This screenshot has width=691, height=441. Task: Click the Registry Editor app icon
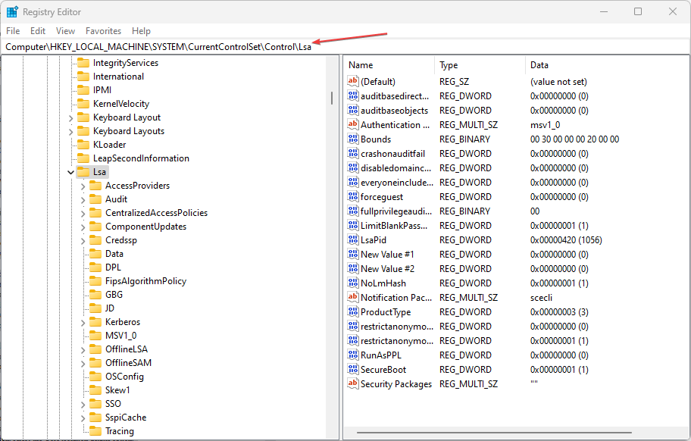pyautogui.click(x=12, y=11)
